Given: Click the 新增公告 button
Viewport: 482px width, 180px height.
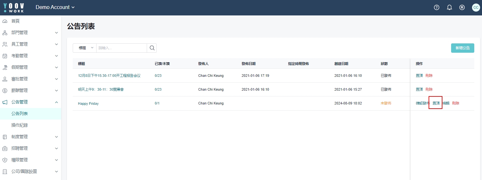Looking at the screenshot, I should [462, 48].
